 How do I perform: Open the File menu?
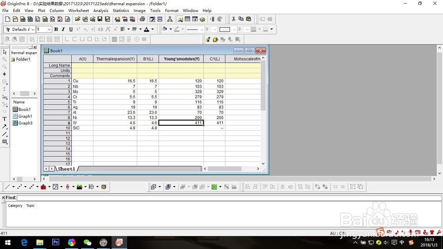pos(5,11)
